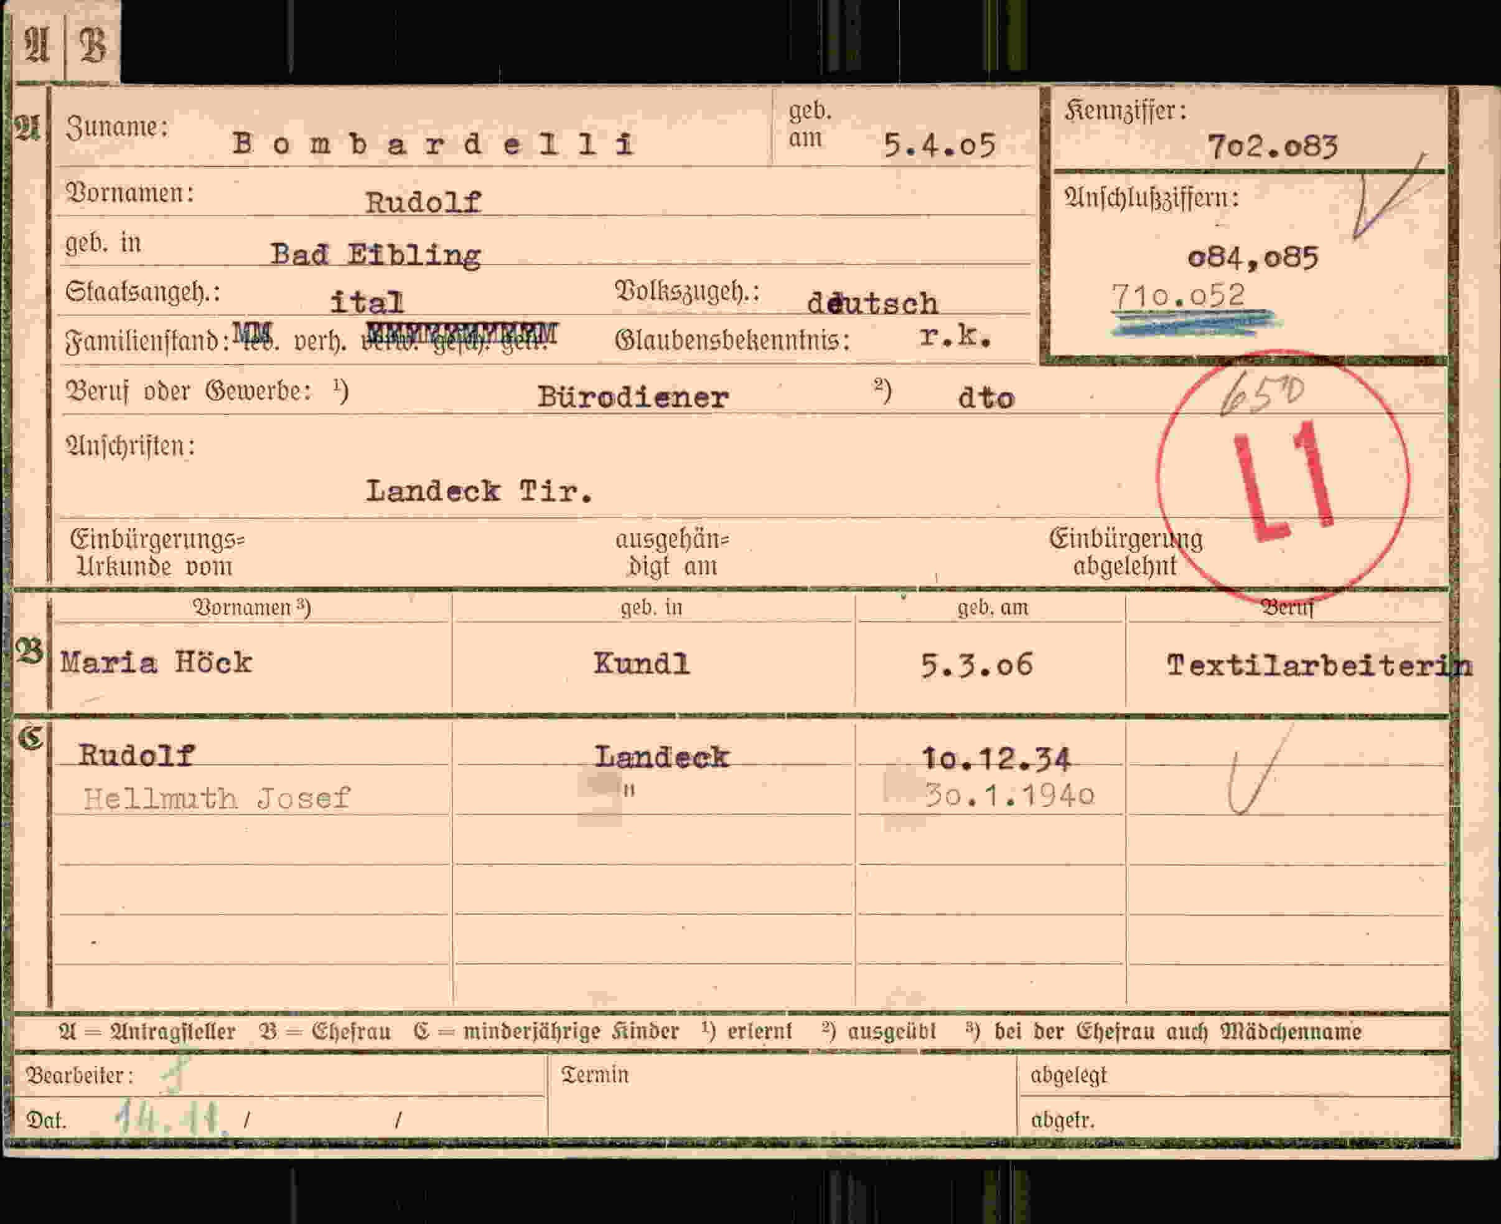Click the 'Vornamen:' label in section A
The image size is (1501, 1224).
[x=129, y=193]
